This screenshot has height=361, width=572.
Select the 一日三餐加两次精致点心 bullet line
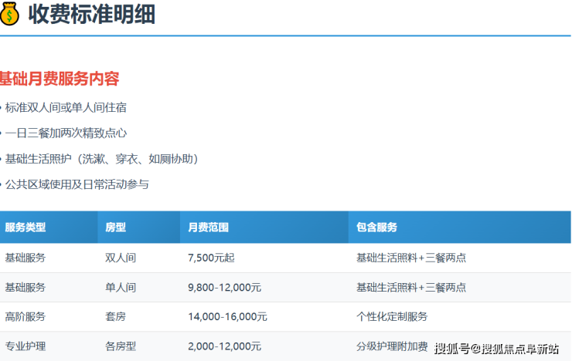[66, 133]
